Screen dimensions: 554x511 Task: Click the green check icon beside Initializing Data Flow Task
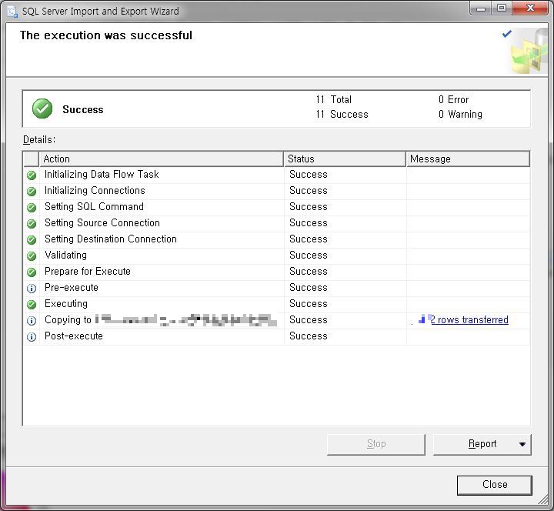32,175
